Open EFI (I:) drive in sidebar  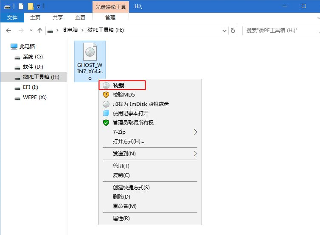point(31,87)
